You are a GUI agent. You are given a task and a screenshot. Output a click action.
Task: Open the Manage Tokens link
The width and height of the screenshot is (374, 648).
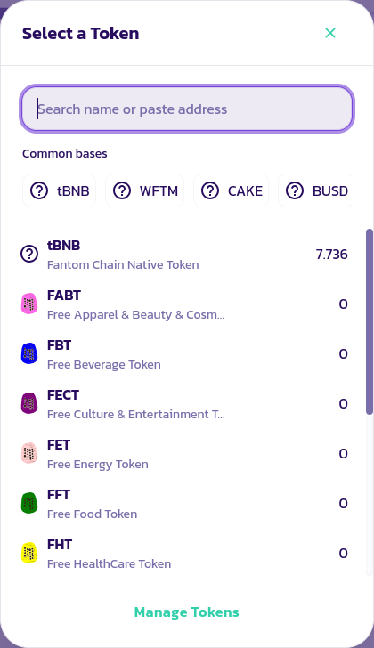pos(187,612)
